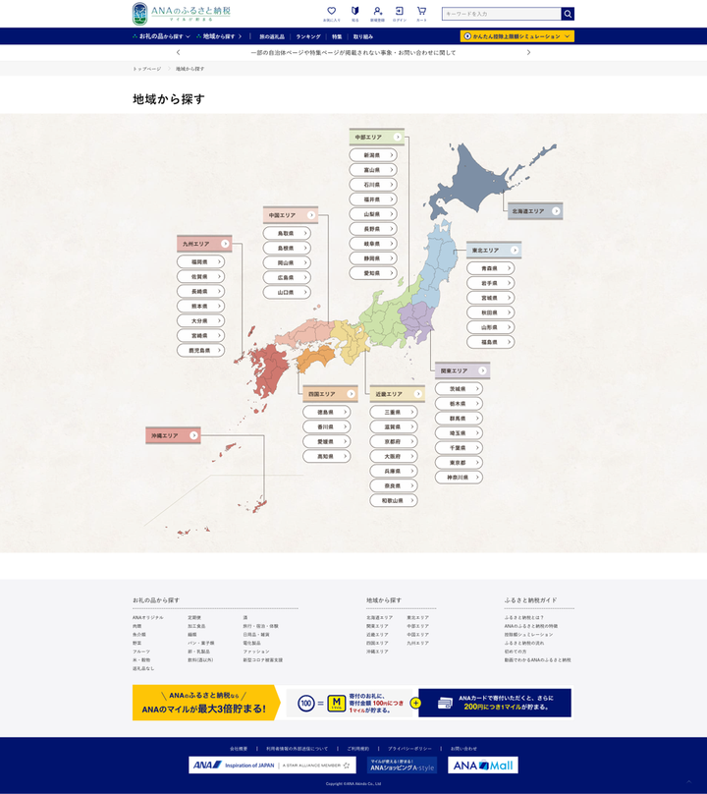Choose 鹿児島県 prefecture button
Image resolution: width=707 pixels, height=794 pixels.
coord(201,351)
